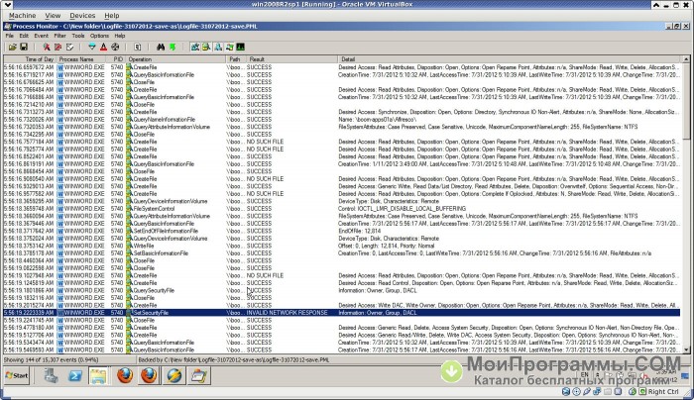Toggle Show Process and Thread Activity icon

click(x=229, y=47)
